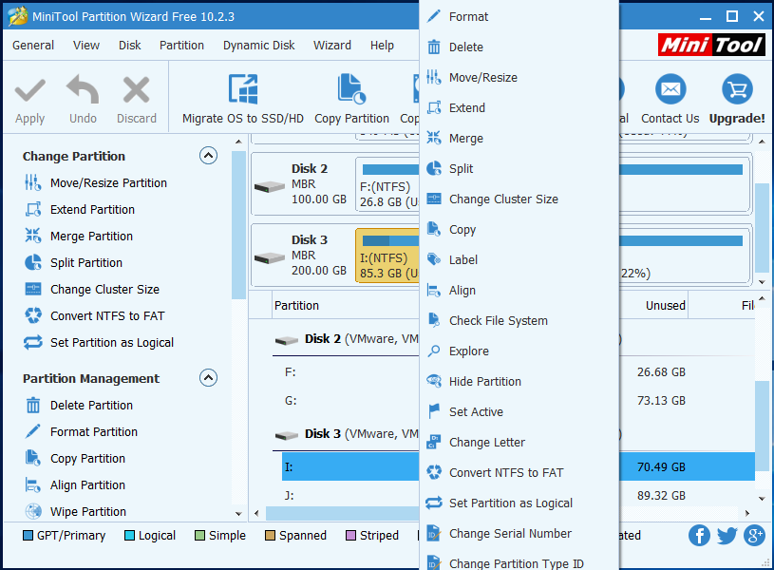Select the F:(NTFS) block in disk map
Screen dimensions: 774x570
[x=387, y=184]
